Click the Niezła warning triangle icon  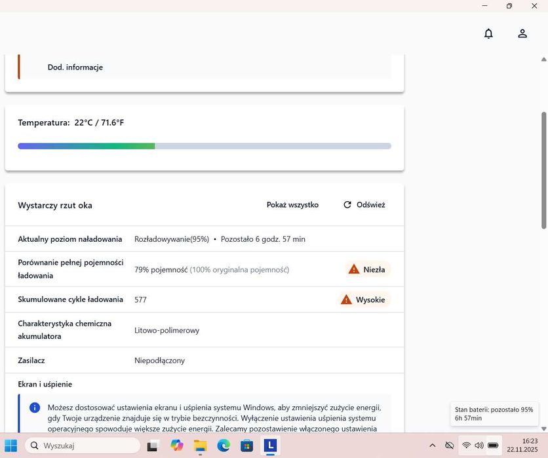[x=354, y=269]
